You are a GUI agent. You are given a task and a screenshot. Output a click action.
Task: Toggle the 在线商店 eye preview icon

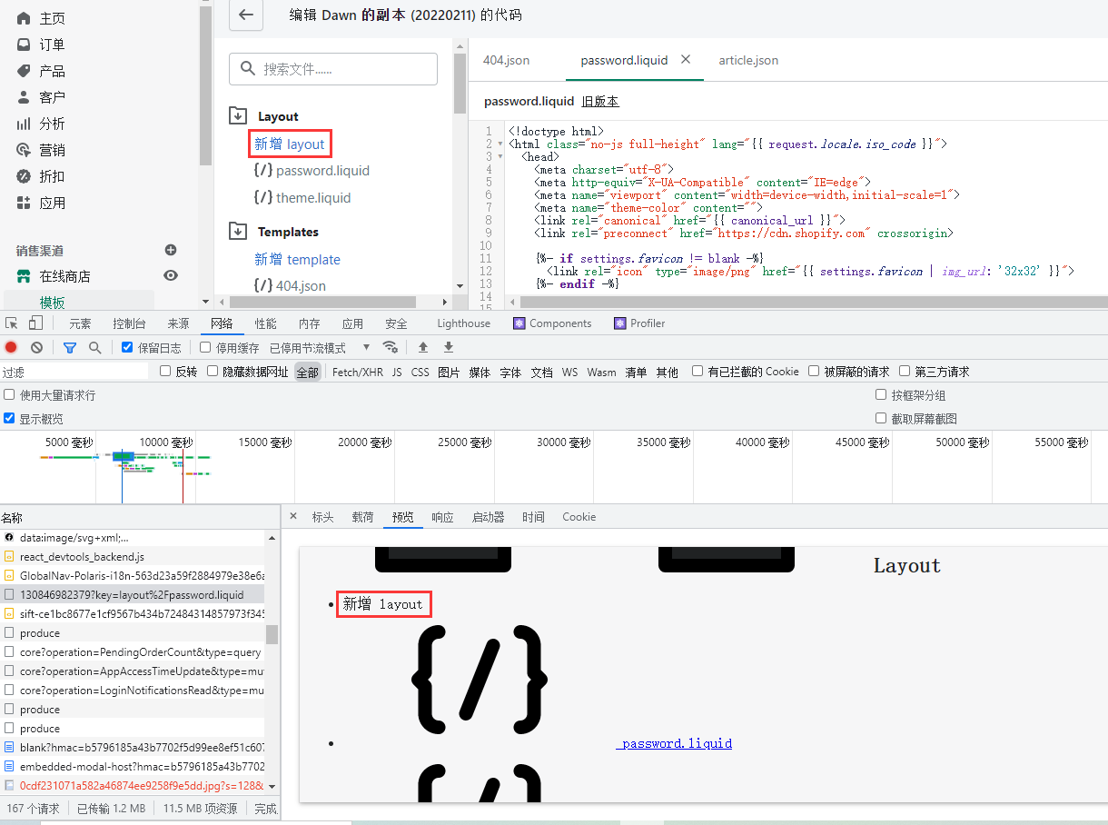(x=171, y=275)
